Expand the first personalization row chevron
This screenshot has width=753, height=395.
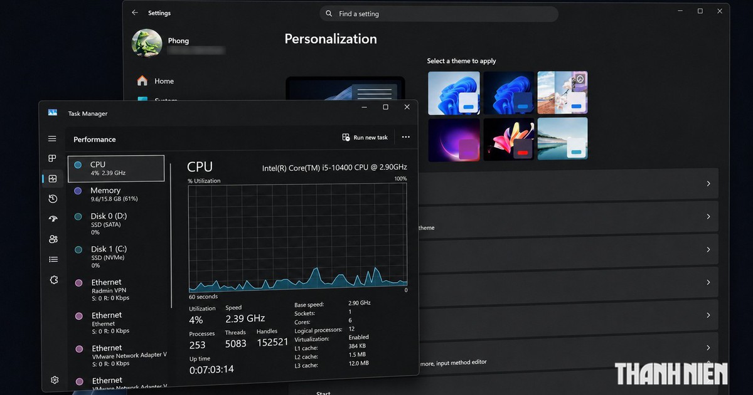click(708, 184)
